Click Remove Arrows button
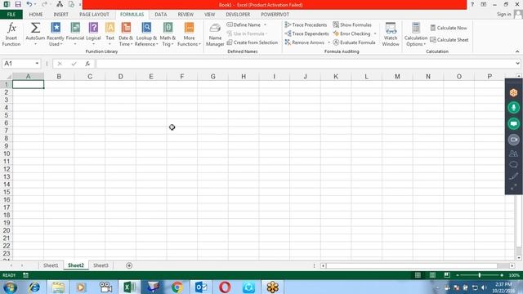523x294 pixels. coord(305,42)
